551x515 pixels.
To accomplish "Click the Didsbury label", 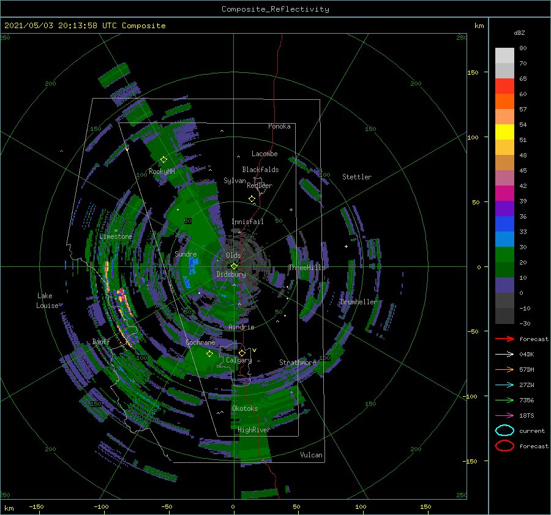I will (231, 274).
